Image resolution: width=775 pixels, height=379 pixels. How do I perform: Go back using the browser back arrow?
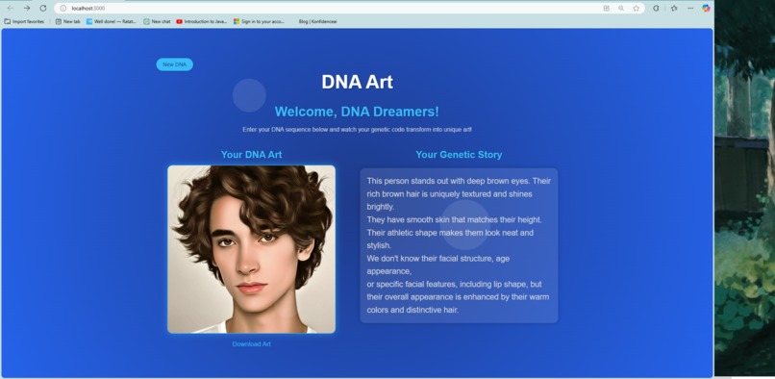(11, 9)
